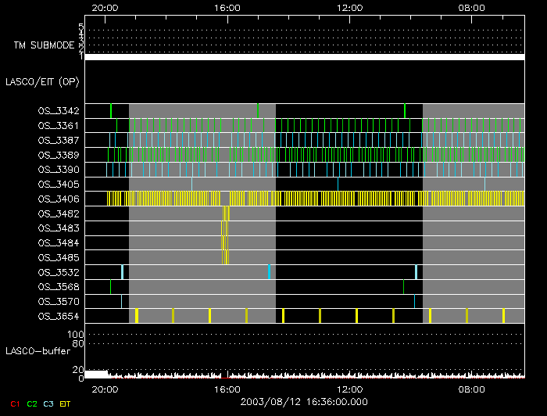Select the OS_3406 row label
This screenshot has width=547, height=416.
tap(59, 199)
